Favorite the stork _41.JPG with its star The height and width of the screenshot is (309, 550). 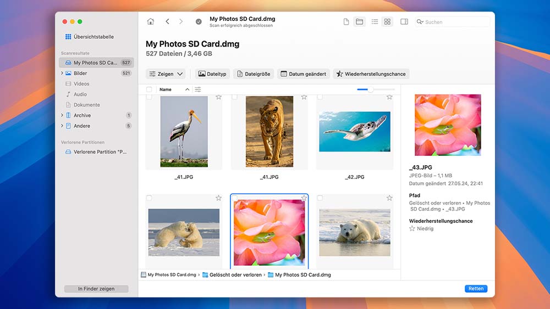pos(218,97)
